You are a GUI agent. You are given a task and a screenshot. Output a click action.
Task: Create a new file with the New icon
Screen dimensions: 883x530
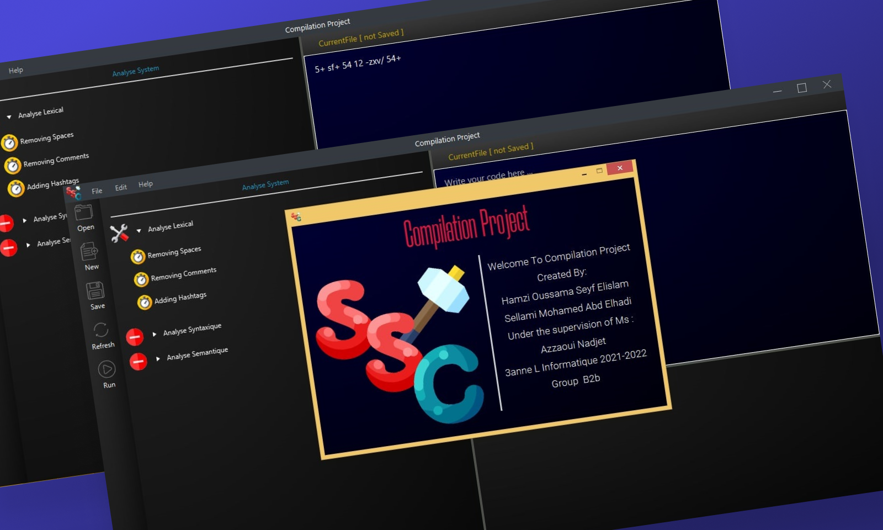[x=90, y=252]
